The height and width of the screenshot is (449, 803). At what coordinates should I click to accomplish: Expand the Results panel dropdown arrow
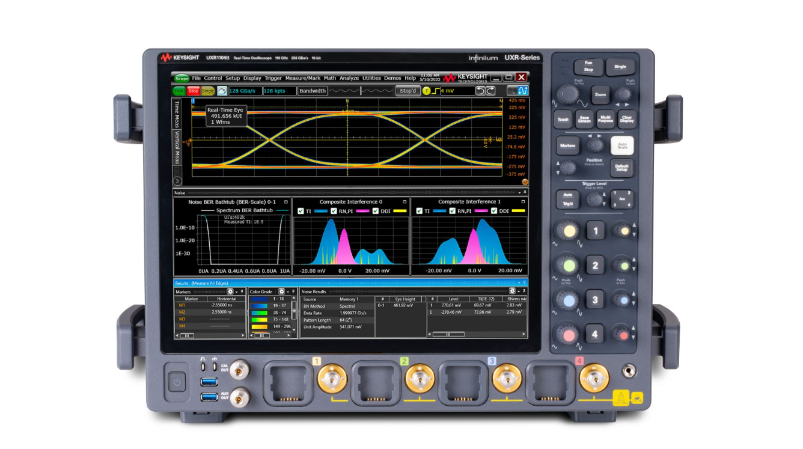[x=519, y=283]
